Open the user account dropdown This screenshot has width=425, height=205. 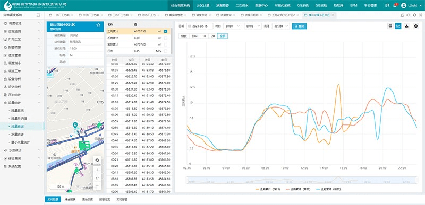[x=411, y=5]
